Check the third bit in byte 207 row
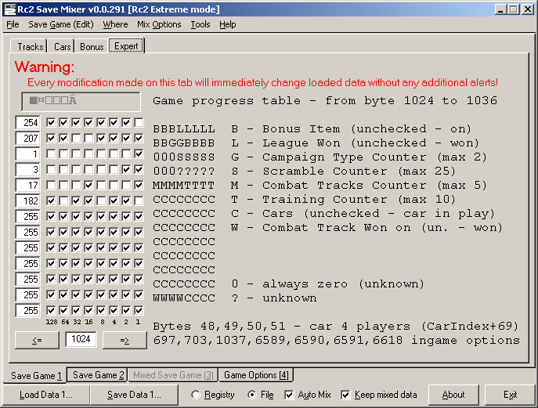This screenshot has width=538, height=408. point(76,138)
